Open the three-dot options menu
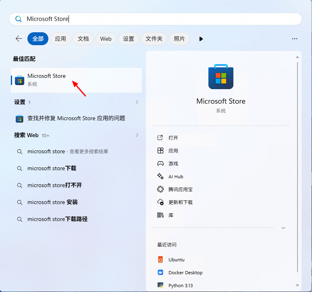The height and width of the screenshot is (292, 312). [295, 39]
